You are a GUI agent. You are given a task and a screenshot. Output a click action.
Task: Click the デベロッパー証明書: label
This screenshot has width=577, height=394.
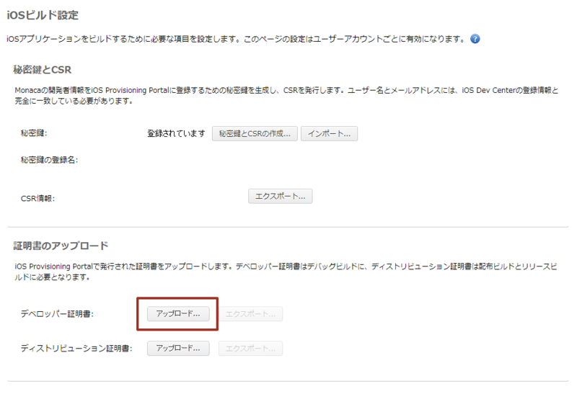[57, 314]
